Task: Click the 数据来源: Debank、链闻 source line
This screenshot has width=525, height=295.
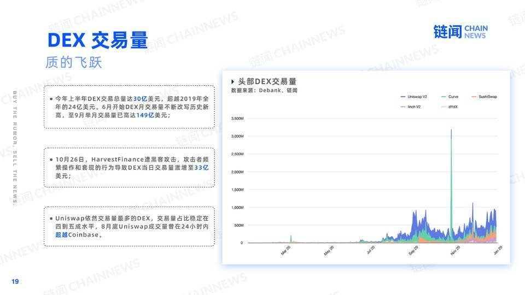Action: [264, 90]
